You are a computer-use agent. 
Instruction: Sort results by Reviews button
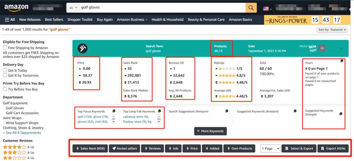pos(153,148)
